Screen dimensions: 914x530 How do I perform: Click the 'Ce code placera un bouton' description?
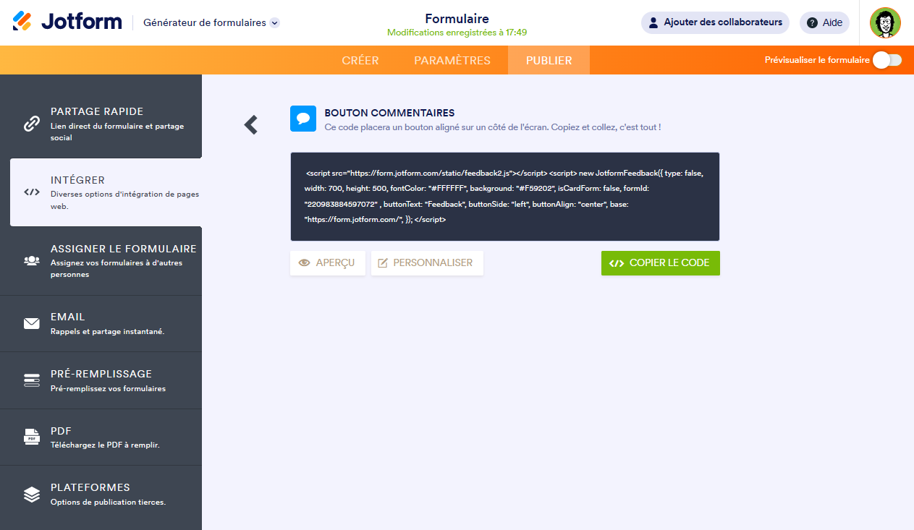tap(493, 127)
